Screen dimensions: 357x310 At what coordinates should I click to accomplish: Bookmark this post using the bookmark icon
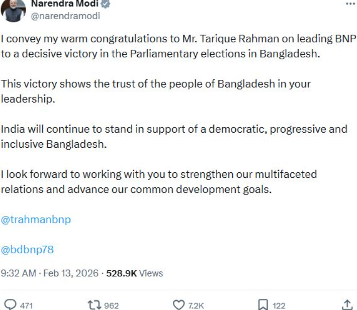(262, 304)
